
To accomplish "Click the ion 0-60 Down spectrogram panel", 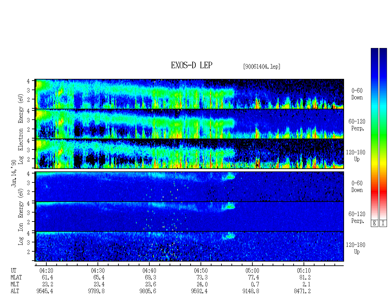I will [x=190, y=186].
